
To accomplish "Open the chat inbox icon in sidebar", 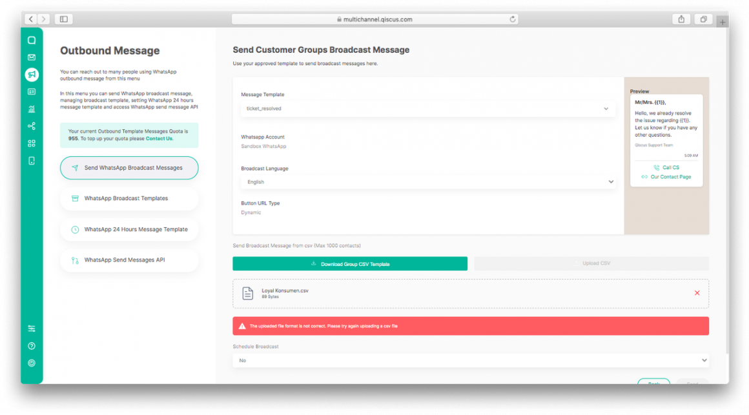I will (31, 40).
